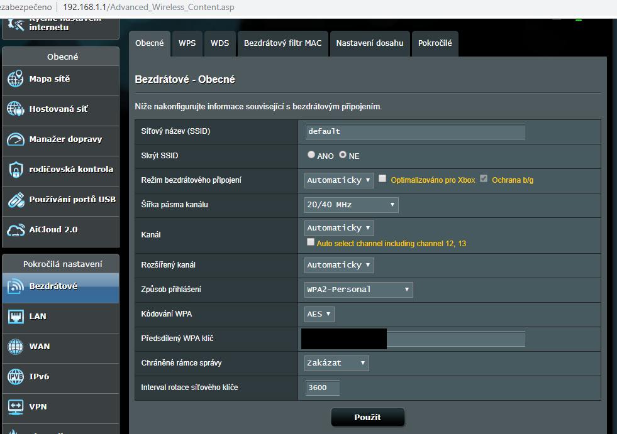Enable Optimalizováno pro Xbox checkbox
This screenshot has width=617, height=434.
382,179
